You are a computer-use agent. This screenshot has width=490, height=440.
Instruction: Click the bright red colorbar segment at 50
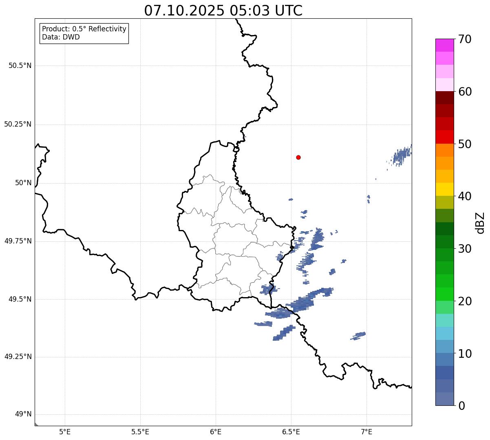tap(445, 137)
